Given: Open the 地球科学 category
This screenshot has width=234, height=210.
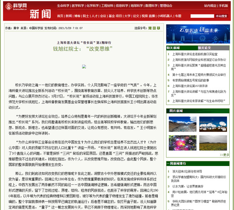Looking at the screenshot, I should [x=137, y=6].
